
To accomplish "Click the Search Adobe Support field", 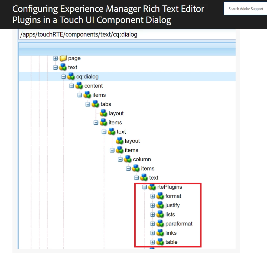I will tap(245, 9).
